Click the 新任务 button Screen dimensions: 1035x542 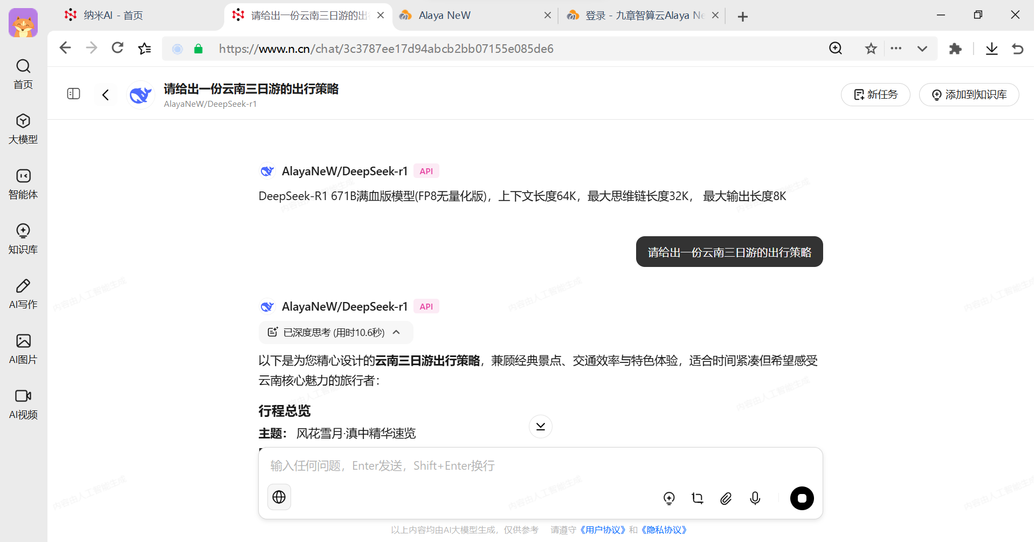point(875,95)
